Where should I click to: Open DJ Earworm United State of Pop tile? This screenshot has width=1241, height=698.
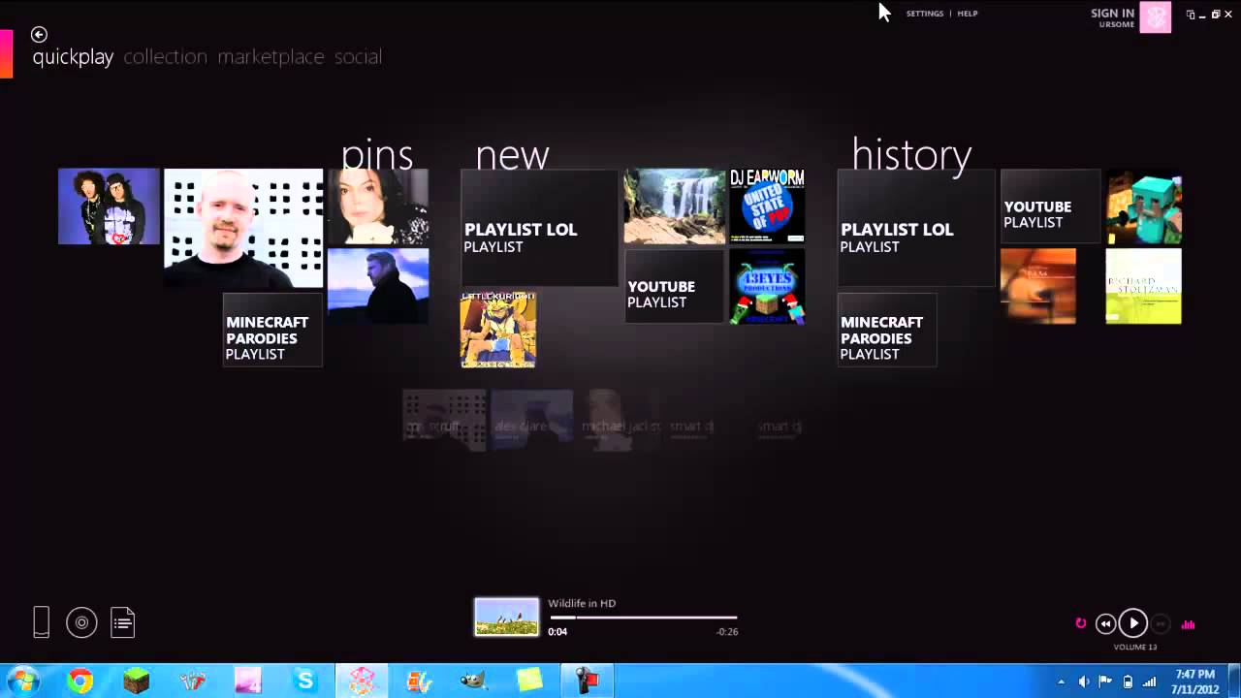[x=767, y=206]
